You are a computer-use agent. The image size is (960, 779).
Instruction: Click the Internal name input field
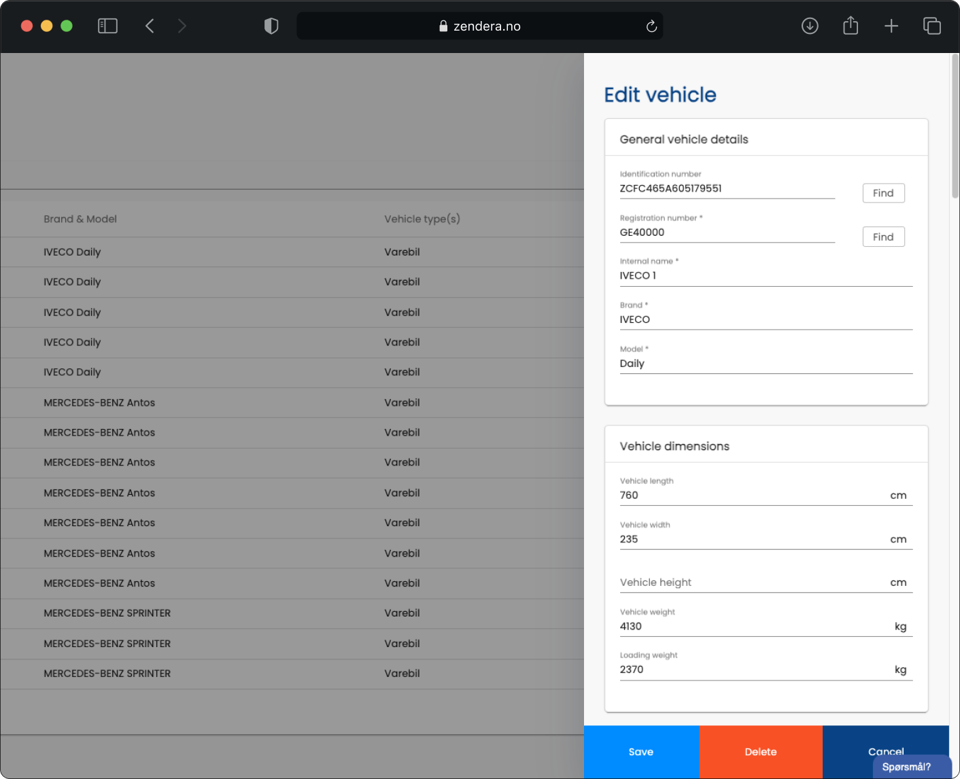766,276
